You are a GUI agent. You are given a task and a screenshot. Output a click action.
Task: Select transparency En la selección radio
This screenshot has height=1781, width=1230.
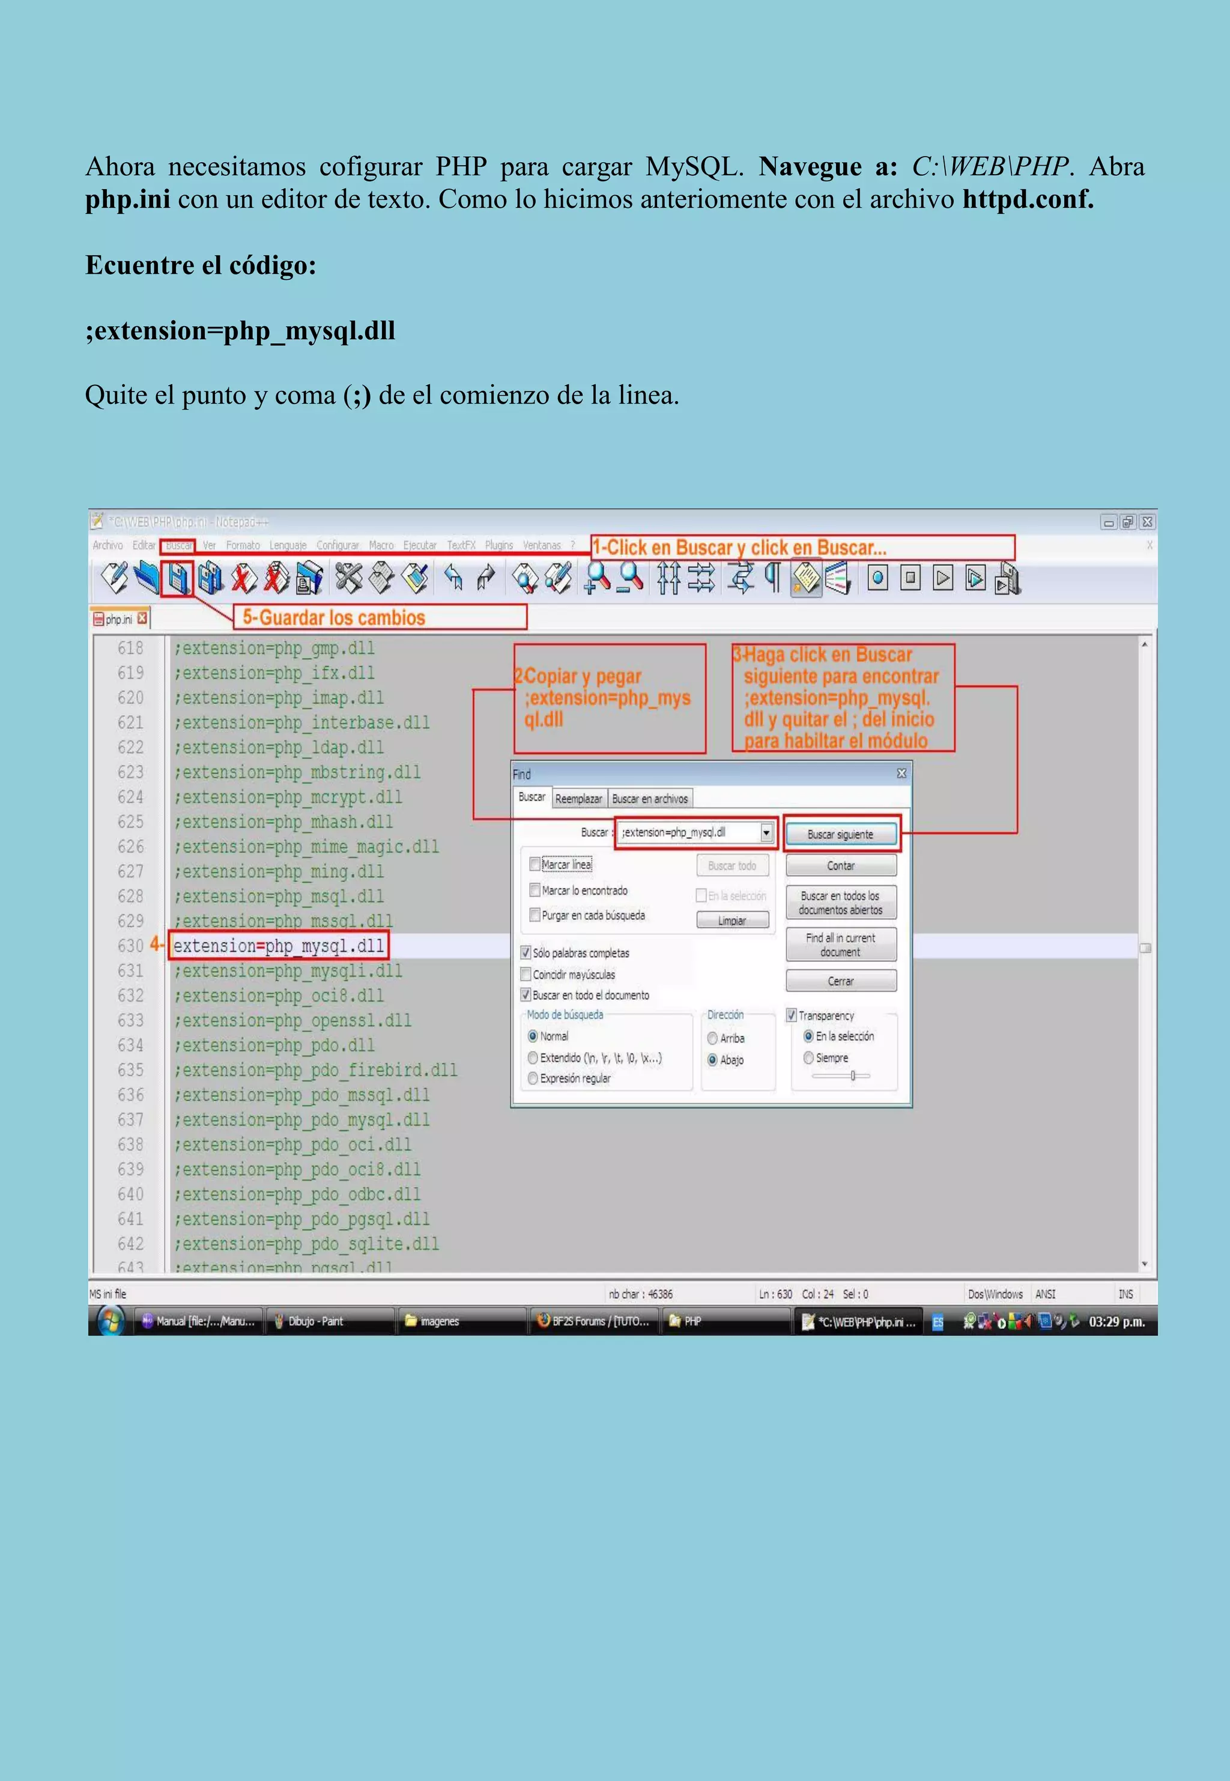click(x=808, y=1036)
